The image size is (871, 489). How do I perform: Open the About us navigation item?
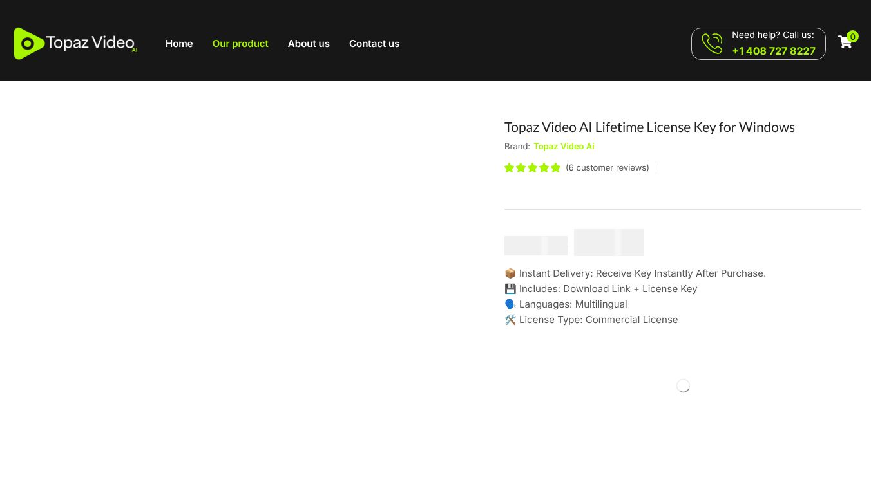tap(309, 44)
